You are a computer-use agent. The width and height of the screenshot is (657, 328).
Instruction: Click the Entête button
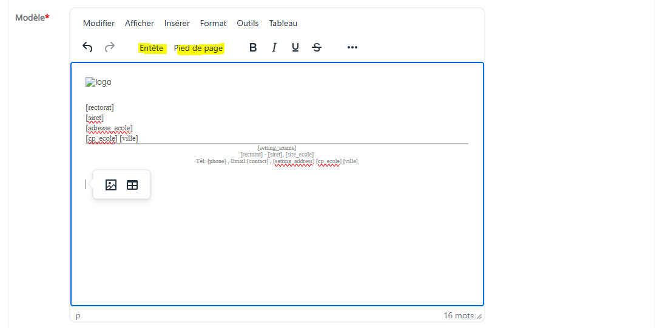(x=152, y=49)
